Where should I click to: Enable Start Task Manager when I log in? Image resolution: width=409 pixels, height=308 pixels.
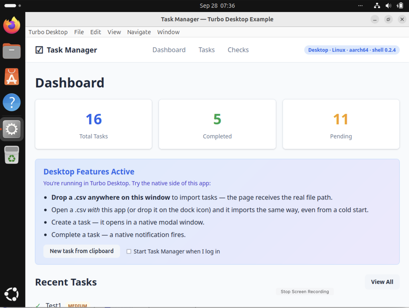click(x=129, y=252)
